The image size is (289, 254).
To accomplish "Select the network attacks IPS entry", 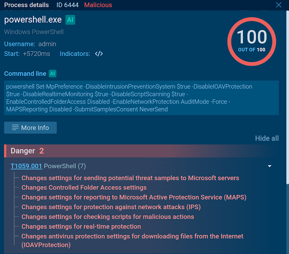I will point(111,207).
